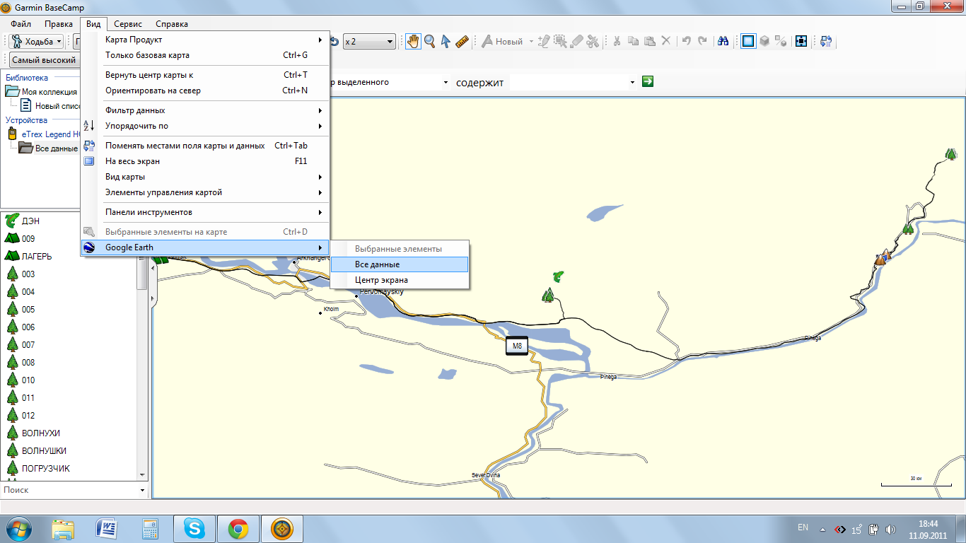Click the Поиск search field
This screenshot has height=543, width=966.
coord(69,490)
